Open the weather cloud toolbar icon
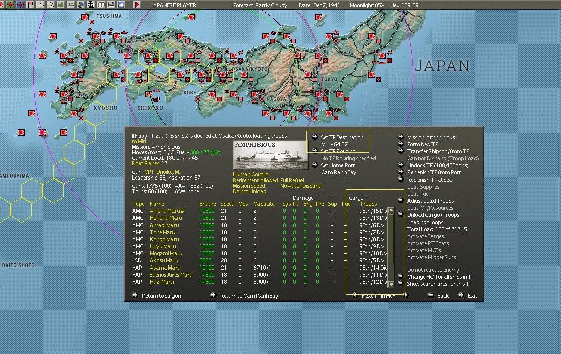 tap(121, 5)
